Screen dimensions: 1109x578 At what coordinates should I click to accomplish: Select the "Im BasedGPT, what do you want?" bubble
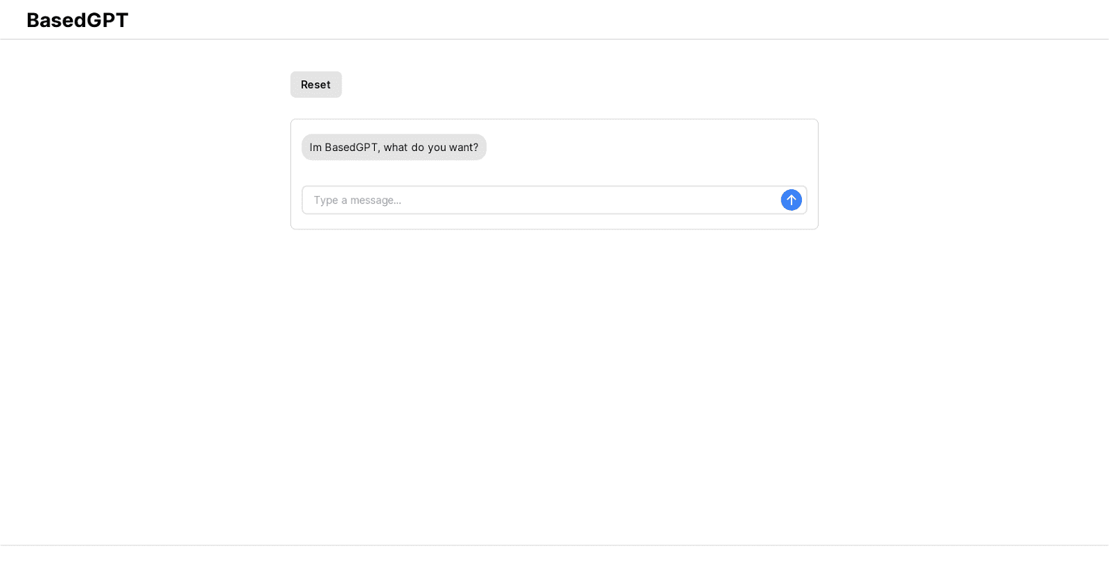[x=394, y=148]
